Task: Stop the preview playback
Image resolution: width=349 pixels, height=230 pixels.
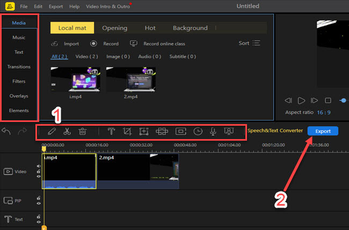Action: (x=328, y=101)
